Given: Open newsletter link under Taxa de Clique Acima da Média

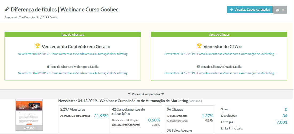Looking at the screenshot, I should 219,73.
